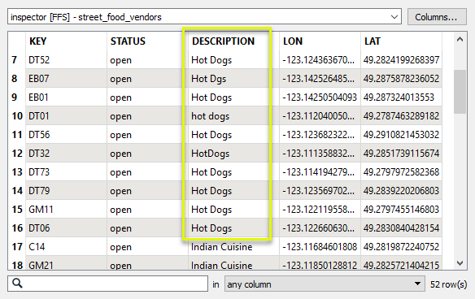Click the search magnifier icon
475x299 pixels.
17,284
